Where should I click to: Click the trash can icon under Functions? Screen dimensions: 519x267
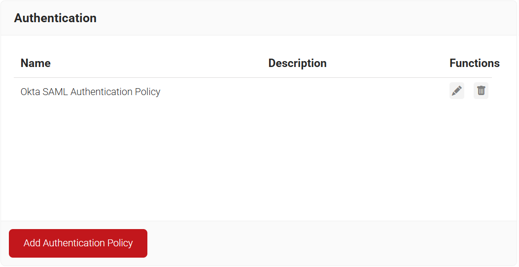[x=481, y=91]
